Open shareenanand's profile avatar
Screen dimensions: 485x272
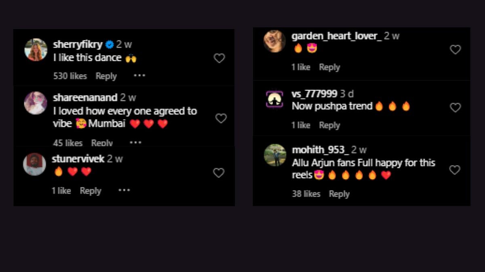(x=36, y=103)
